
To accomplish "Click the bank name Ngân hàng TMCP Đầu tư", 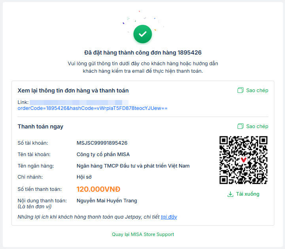I will [x=133, y=166].
